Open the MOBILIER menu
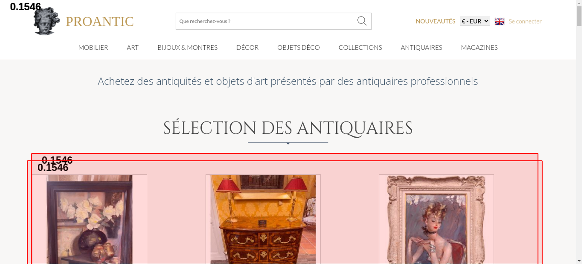The height and width of the screenshot is (264, 582). 93,47
